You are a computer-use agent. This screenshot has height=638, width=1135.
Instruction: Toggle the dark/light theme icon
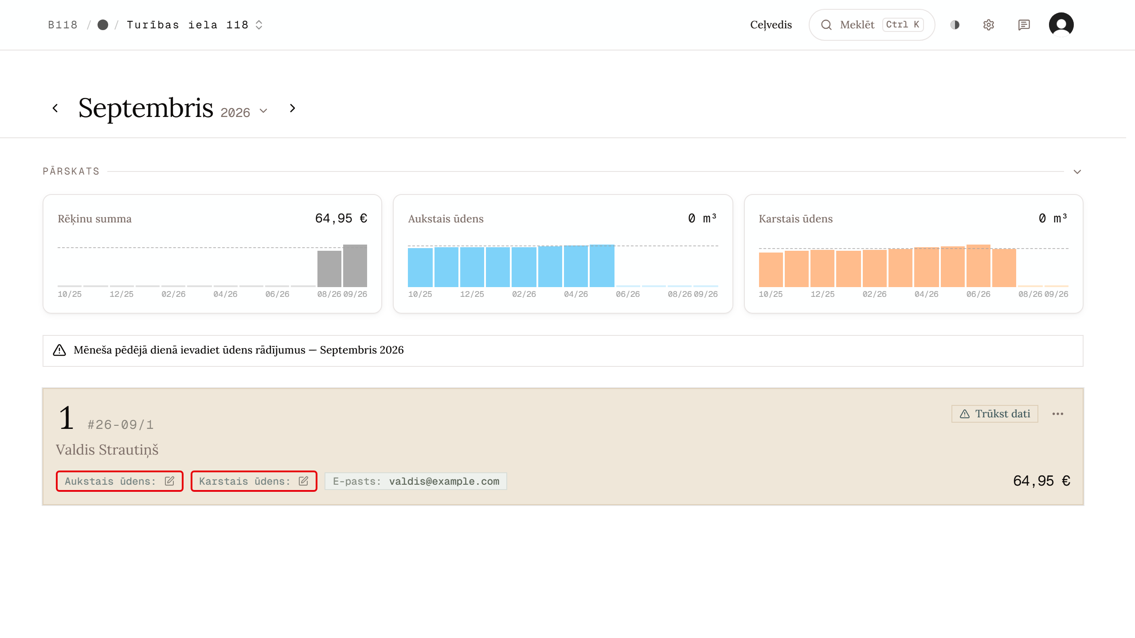(x=955, y=25)
